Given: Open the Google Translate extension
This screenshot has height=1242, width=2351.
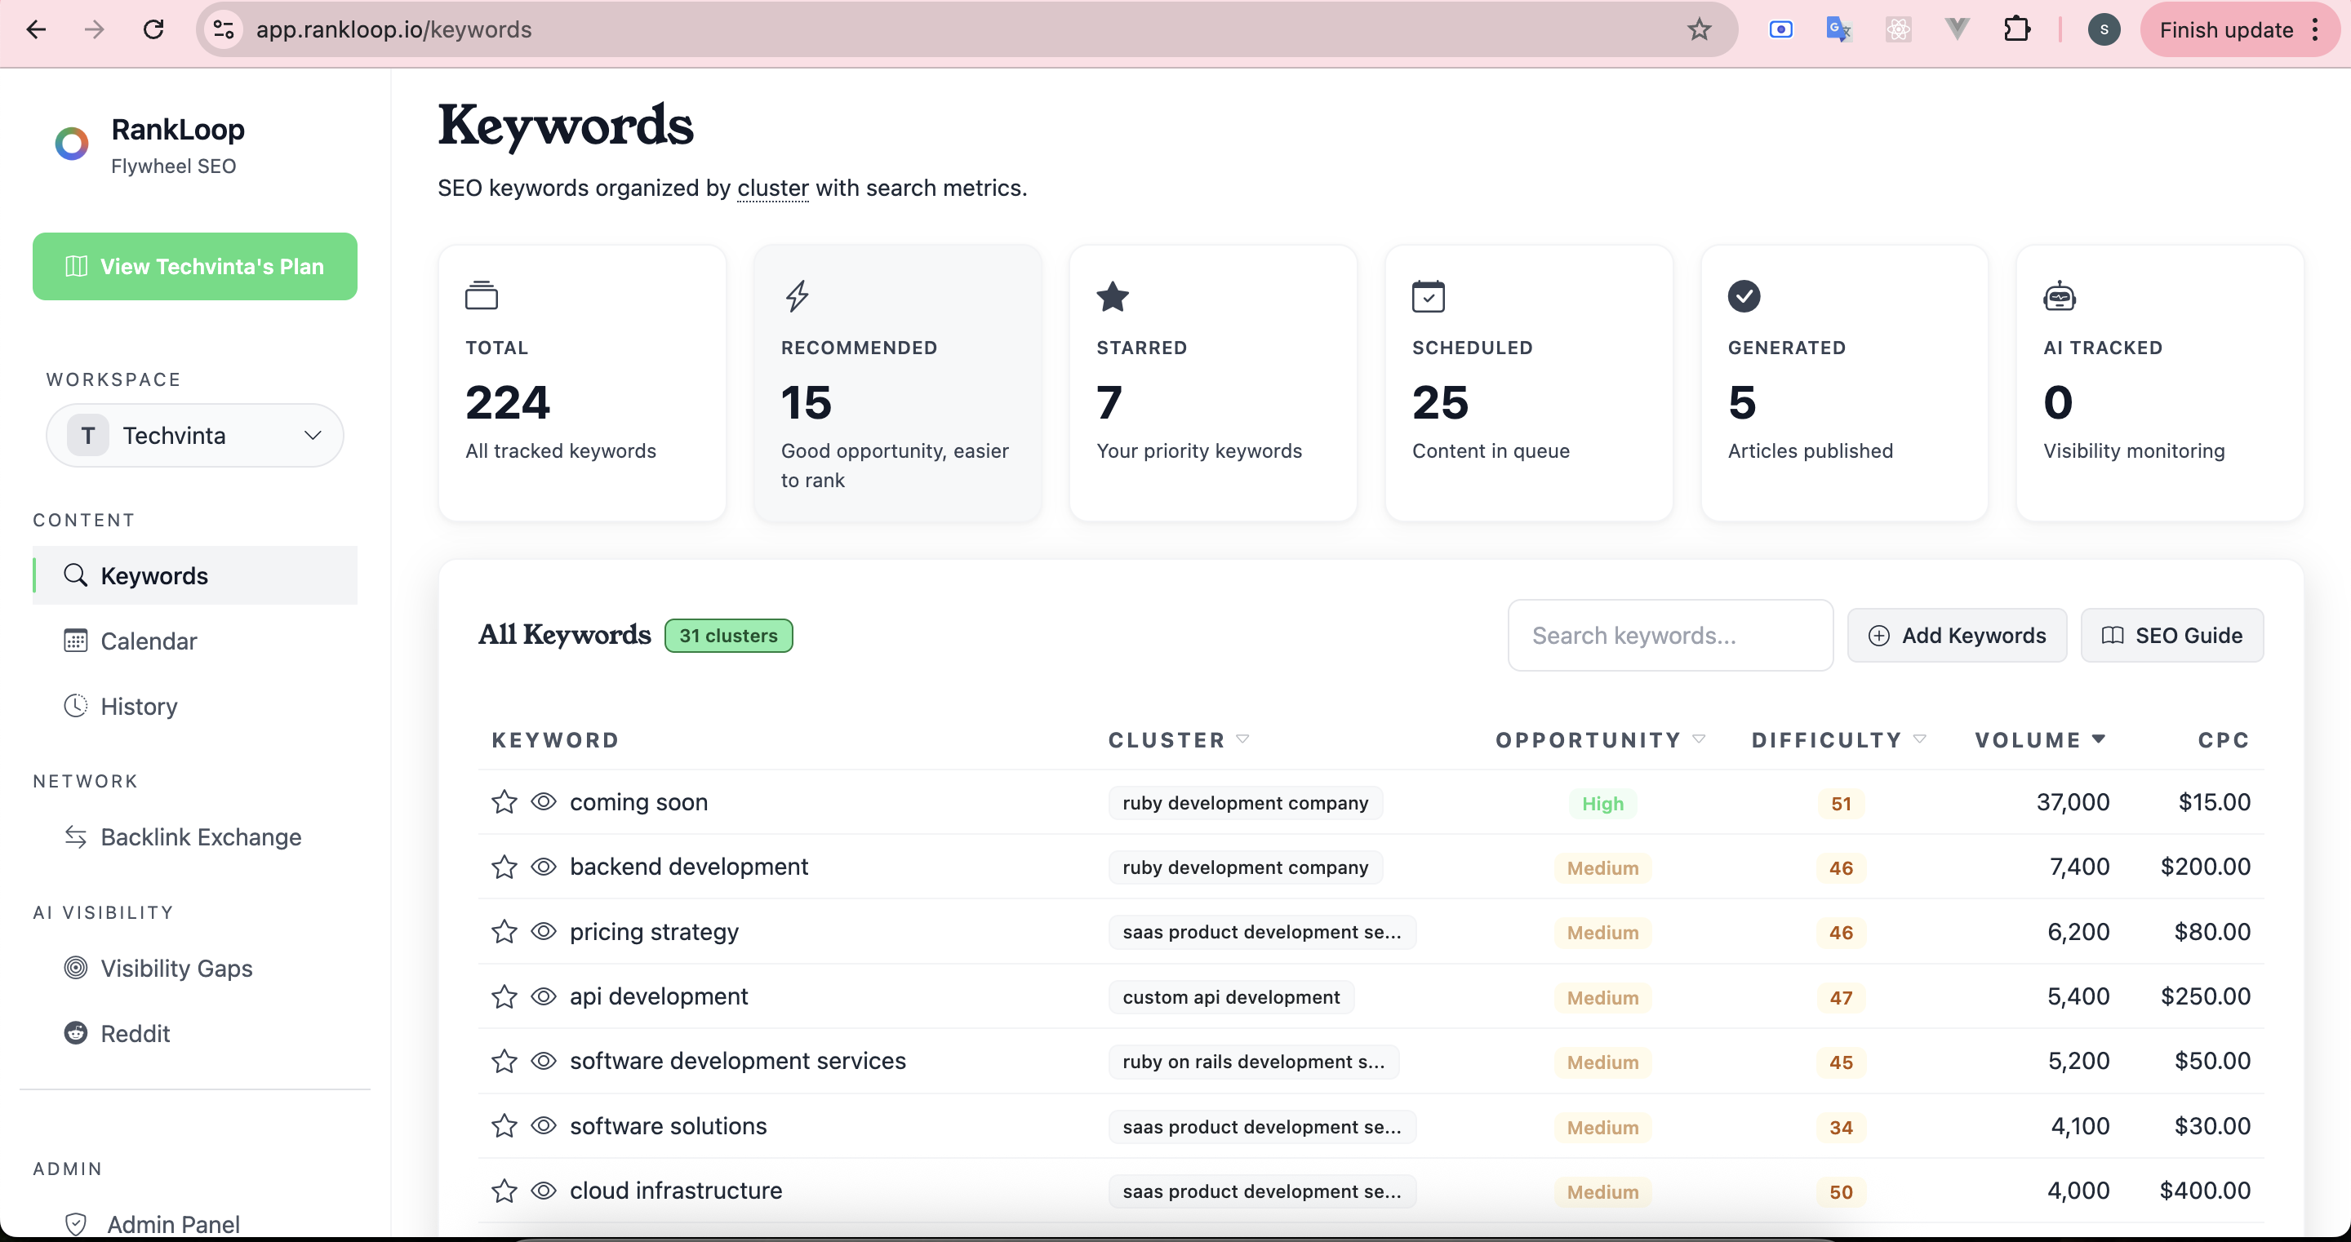Looking at the screenshot, I should [x=1839, y=30].
